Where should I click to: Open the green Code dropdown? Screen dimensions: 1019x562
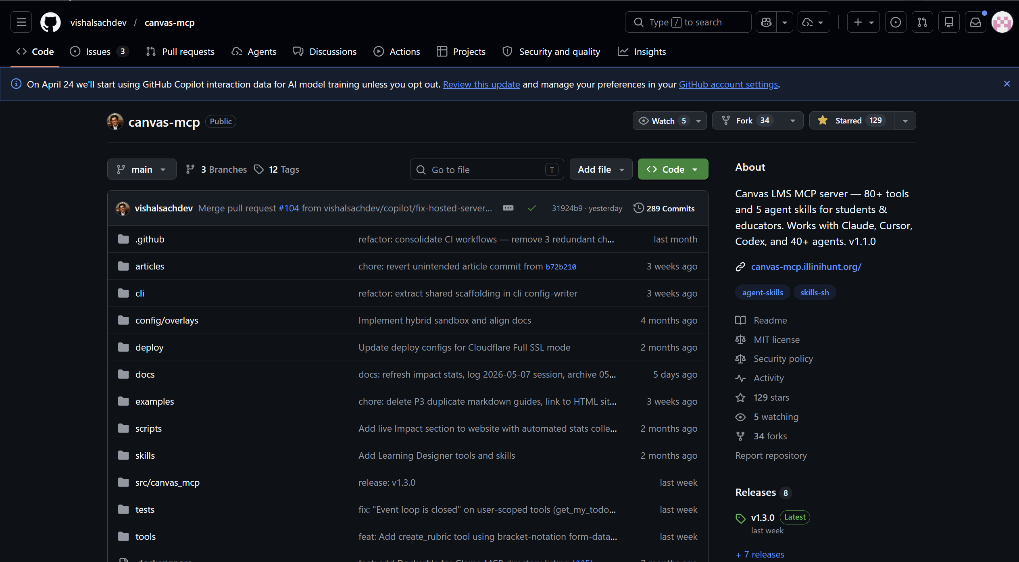point(673,169)
